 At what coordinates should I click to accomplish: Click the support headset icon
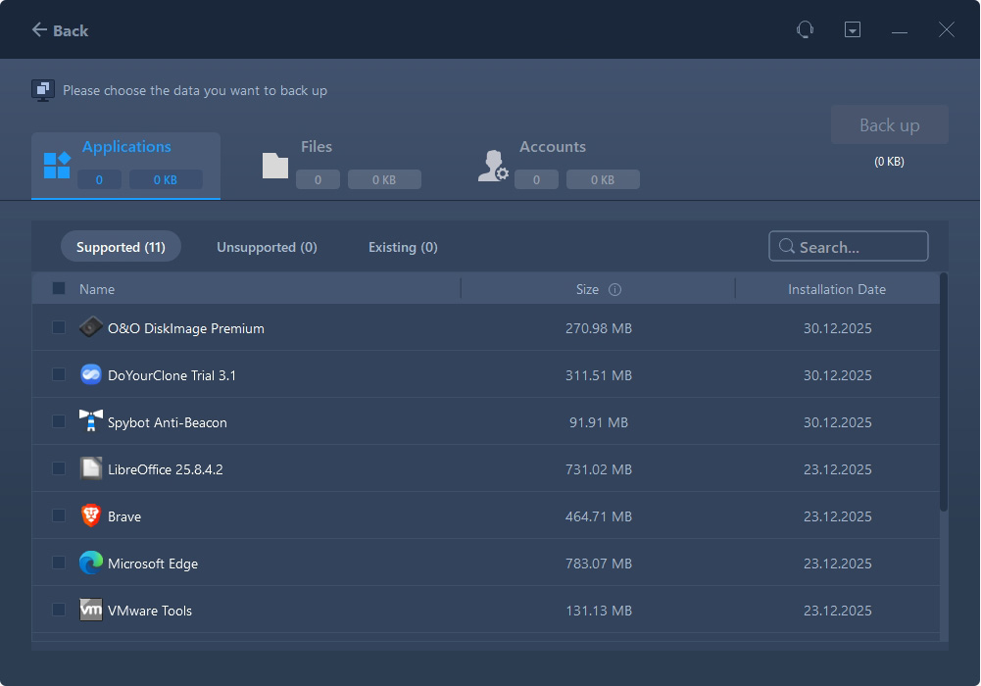click(805, 30)
